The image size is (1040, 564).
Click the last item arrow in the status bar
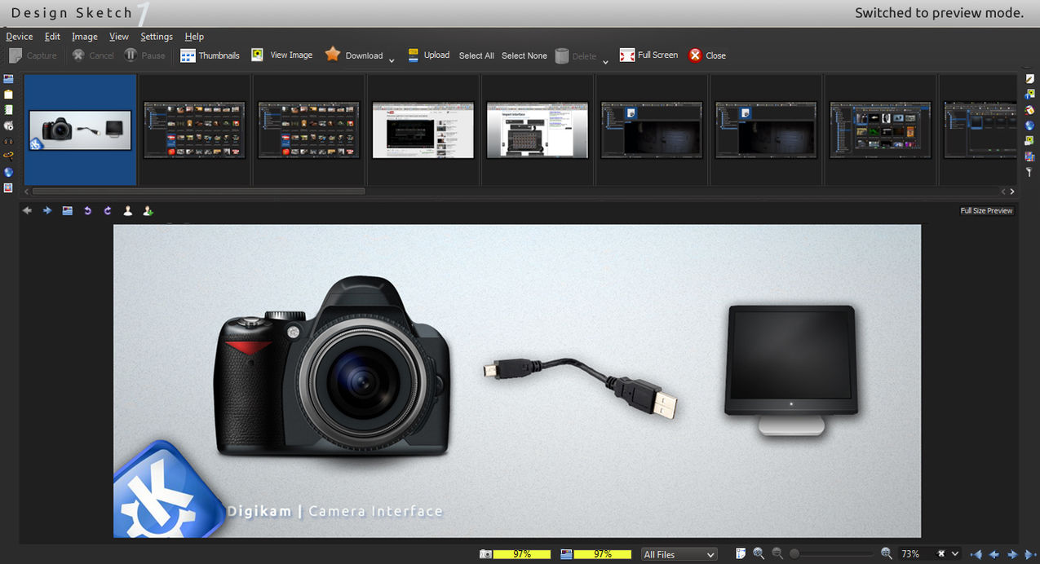[1029, 554]
